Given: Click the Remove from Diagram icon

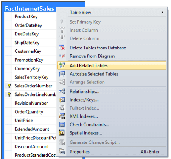Looking at the screenshot, I should (62, 56).
